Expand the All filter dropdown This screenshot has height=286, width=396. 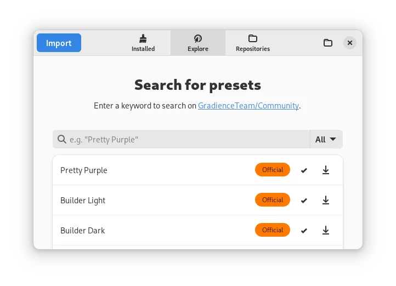(326, 139)
